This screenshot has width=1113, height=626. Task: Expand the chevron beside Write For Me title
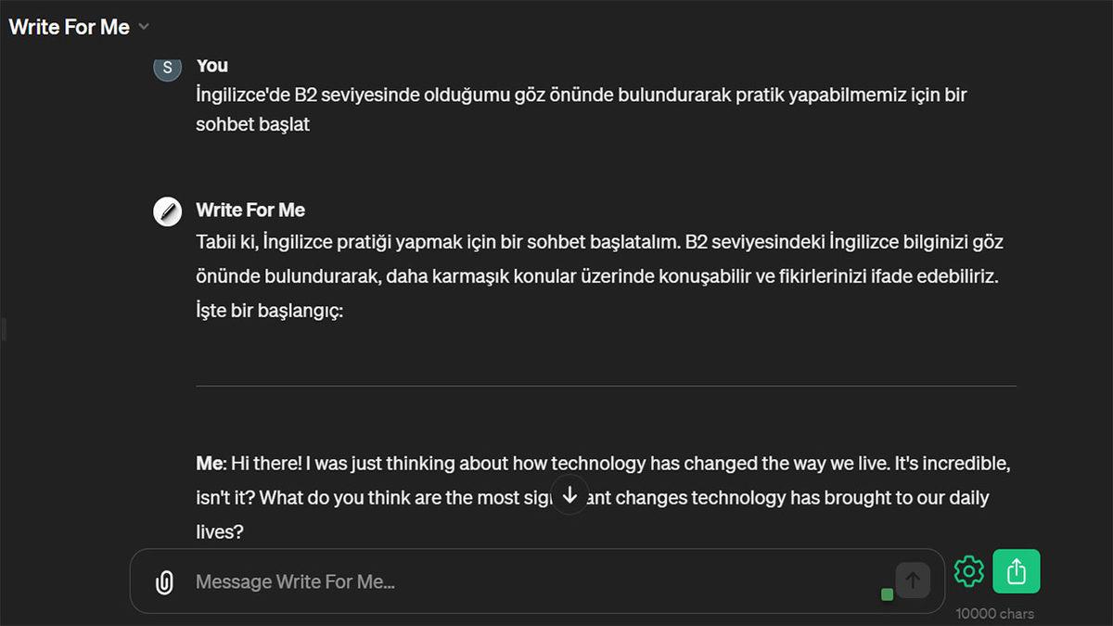tap(144, 27)
